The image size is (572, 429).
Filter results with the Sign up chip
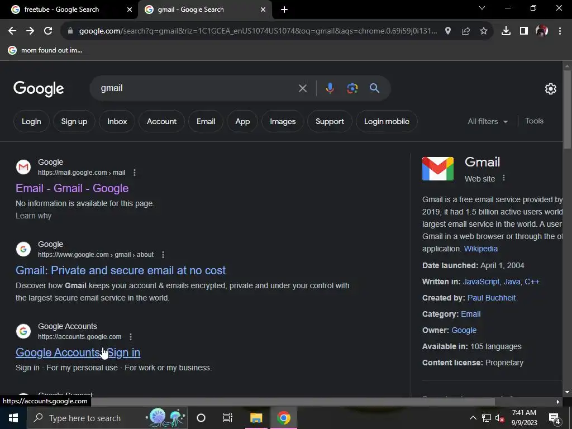pyautogui.click(x=74, y=121)
